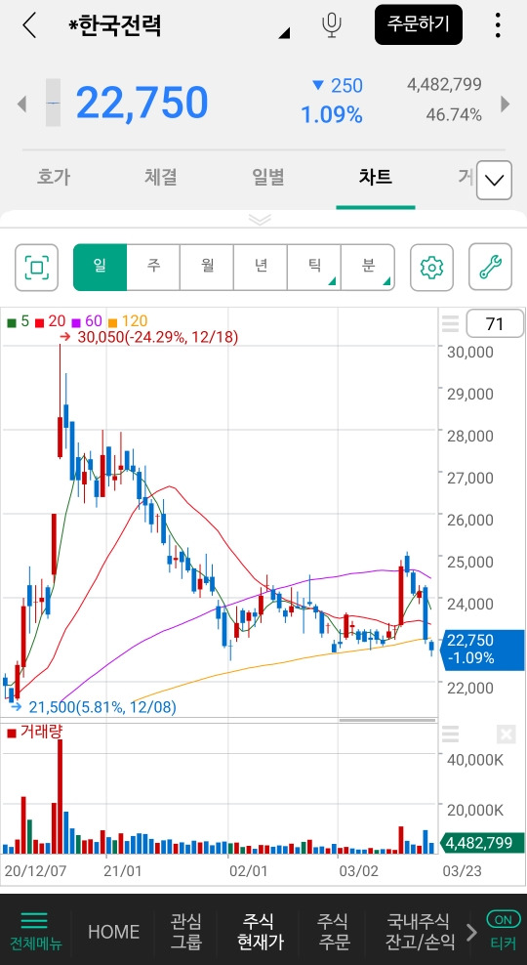Open the 틱 tick period dropdown
527x965 pixels.
(313, 267)
